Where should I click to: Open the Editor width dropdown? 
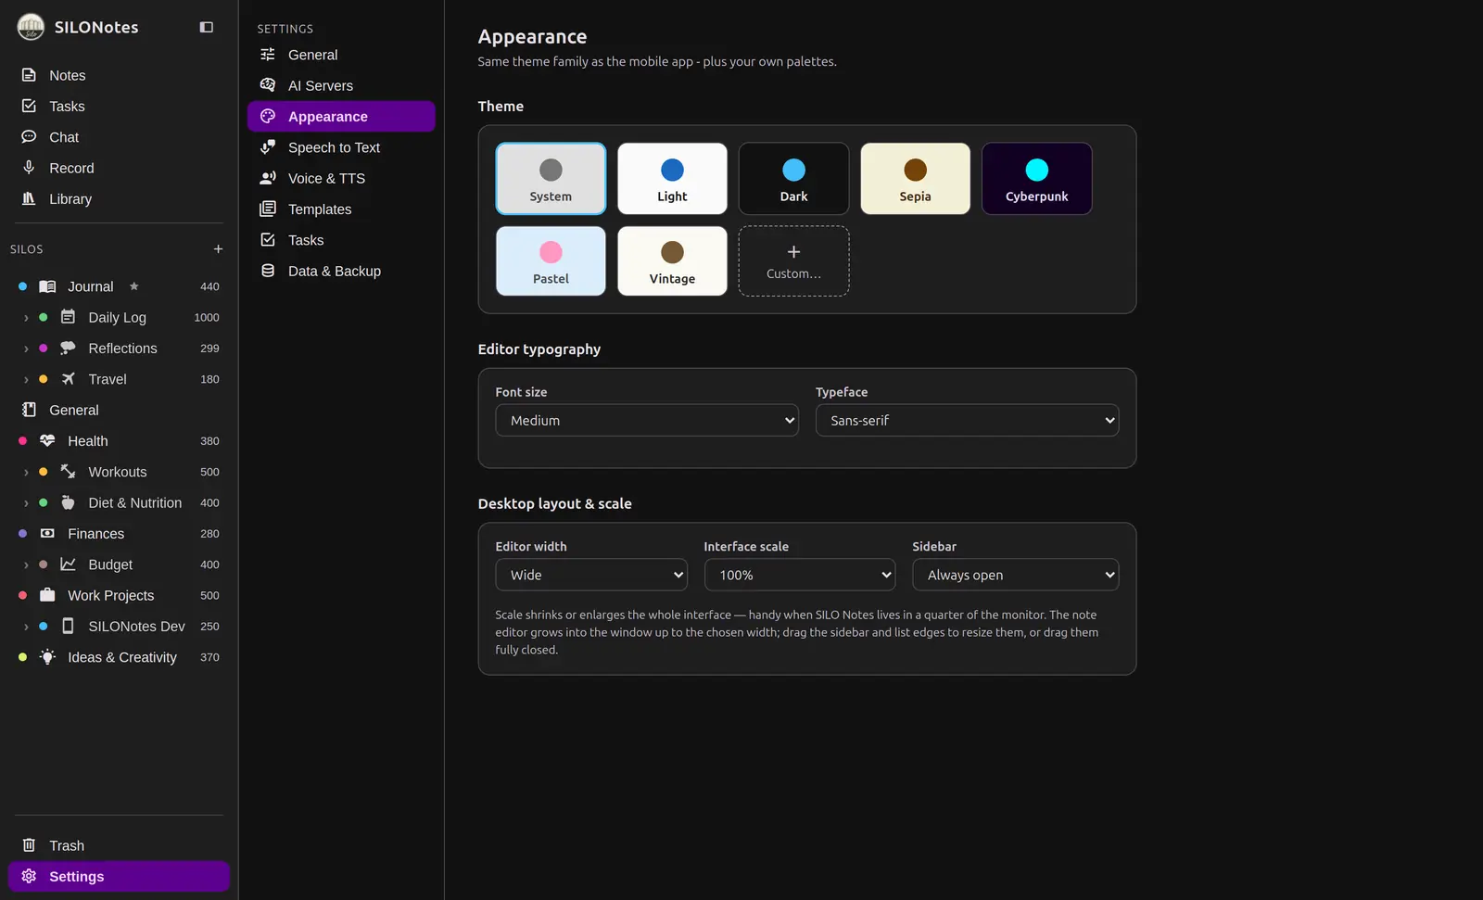tap(591, 575)
